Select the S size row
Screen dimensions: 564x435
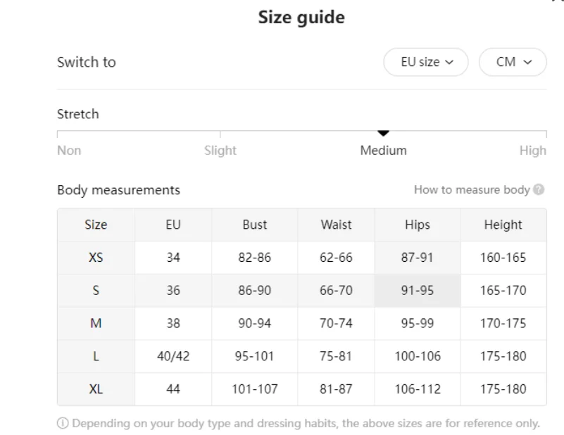pos(96,290)
